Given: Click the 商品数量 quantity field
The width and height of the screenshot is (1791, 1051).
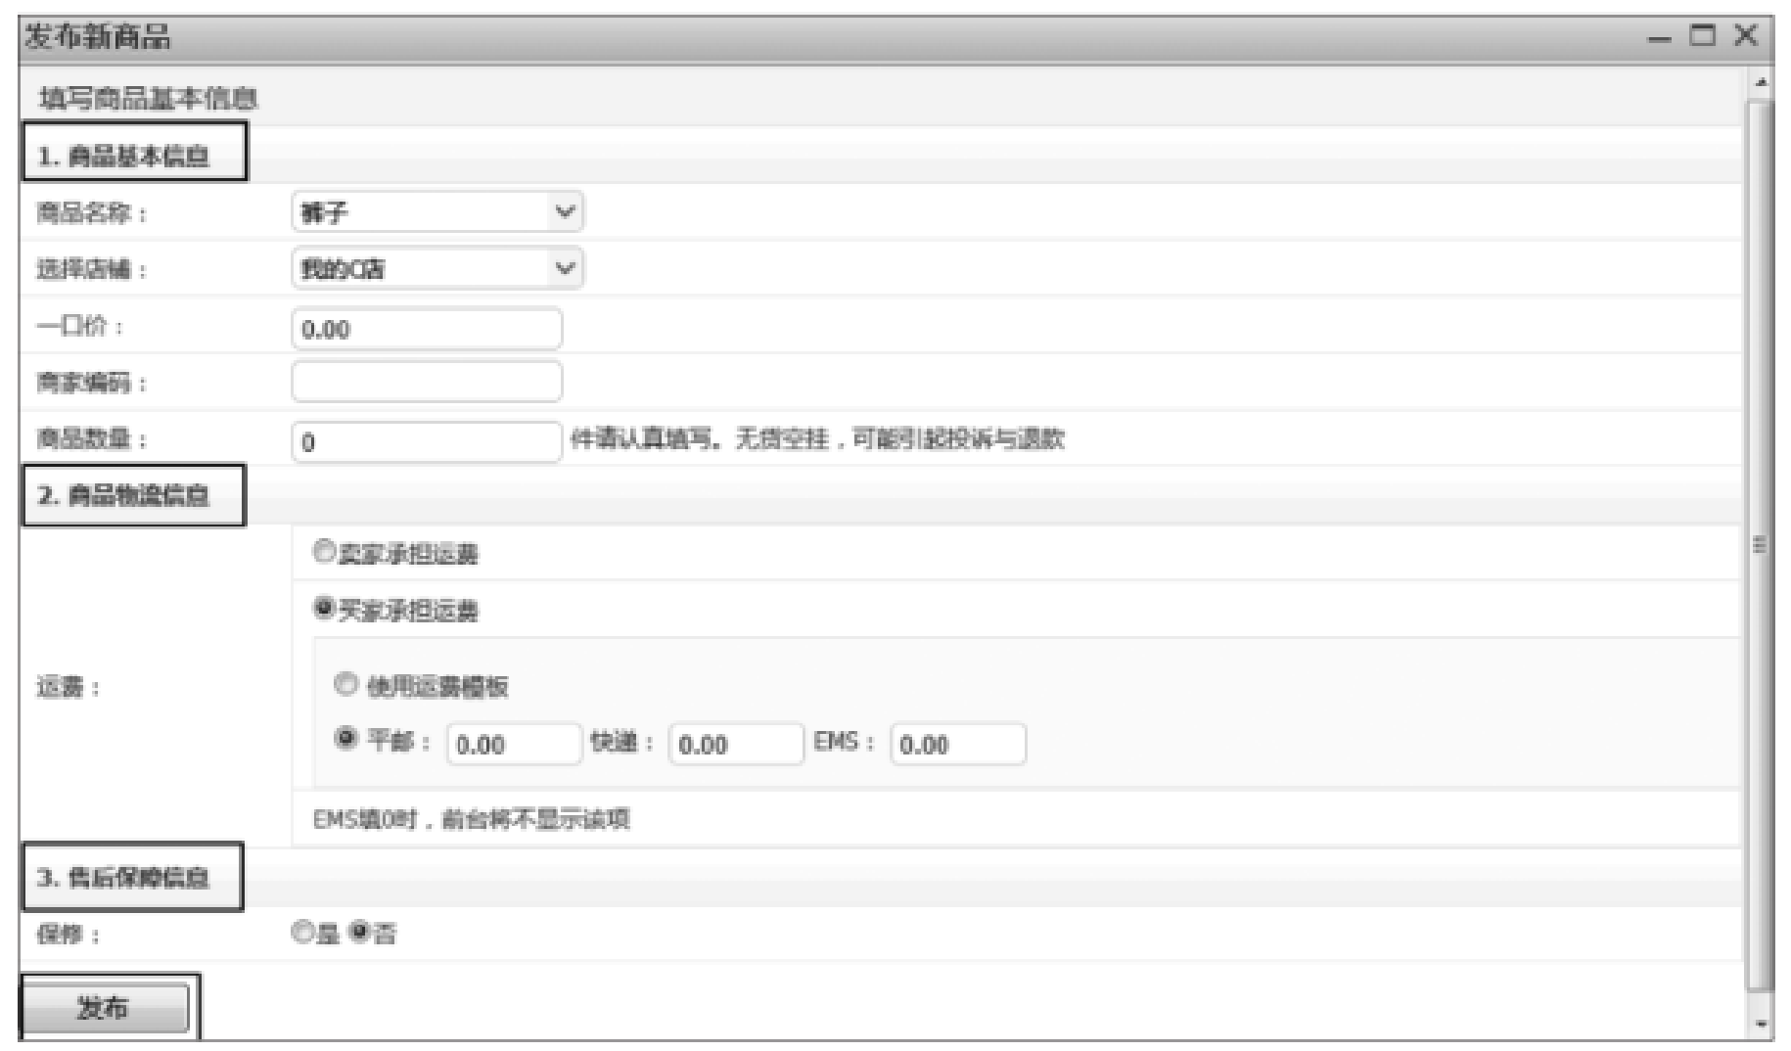Looking at the screenshot, I should [427, 441].
